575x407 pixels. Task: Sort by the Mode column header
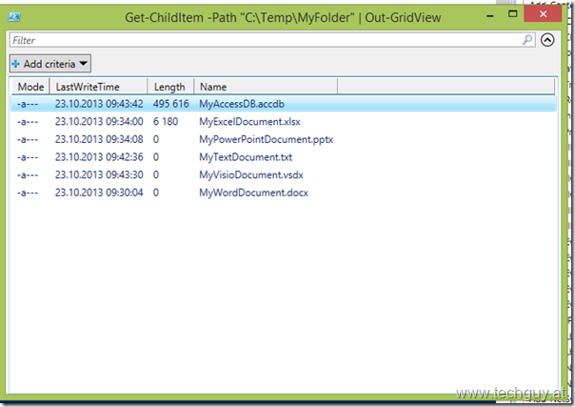click(30, 87)
